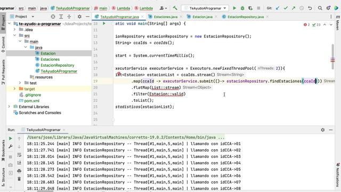Screen dimensions: 341x192
Task: Expand the .idea folder
Action: click(14, 29)
